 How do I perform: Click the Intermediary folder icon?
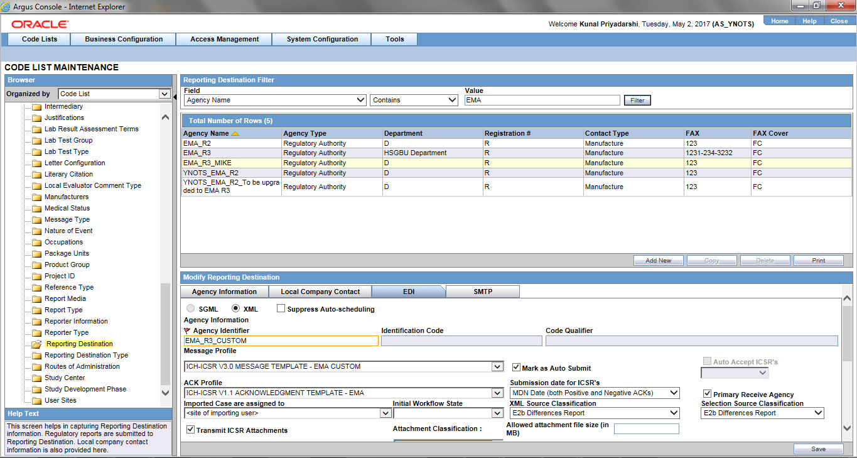[36, 107]
